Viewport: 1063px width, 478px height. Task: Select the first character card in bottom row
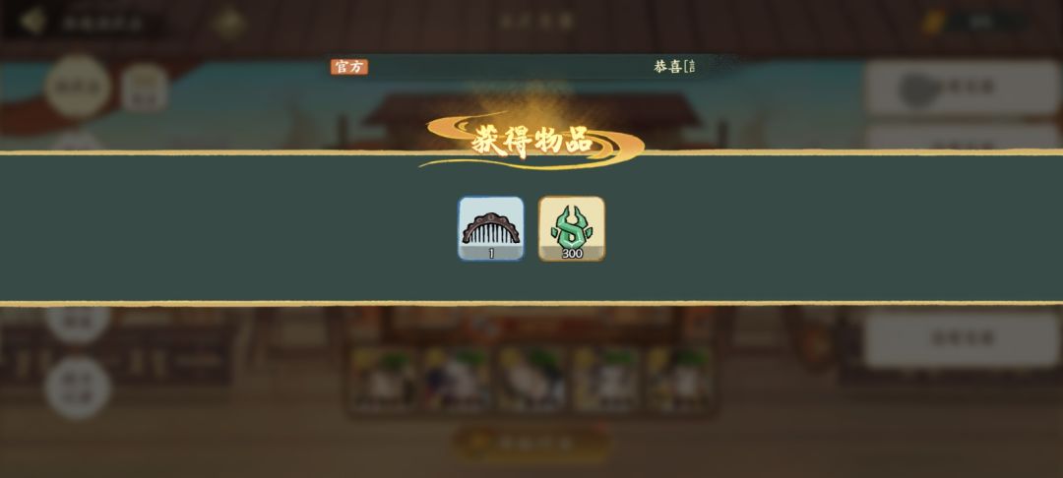(383, 379)
